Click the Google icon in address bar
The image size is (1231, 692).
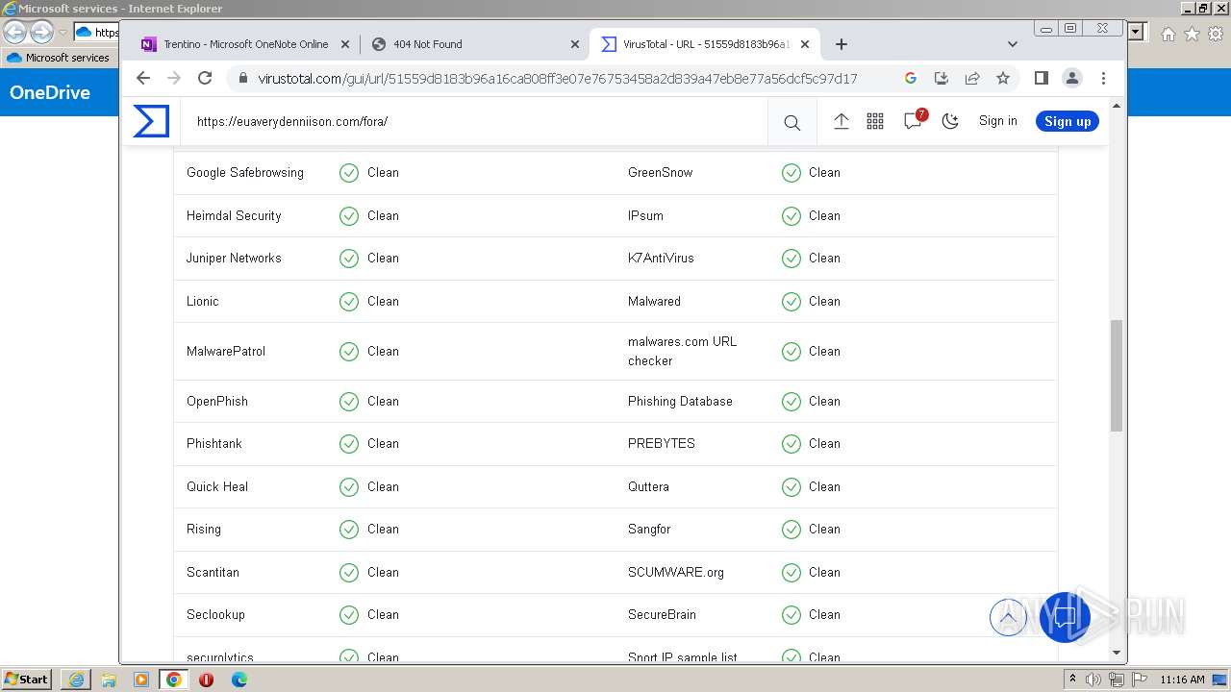point(911,78)
